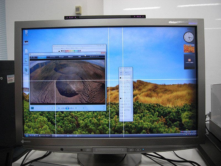Click the media player back/forward navigation arrows
Viewport: 221px width, 166px height.
[33, 57]
